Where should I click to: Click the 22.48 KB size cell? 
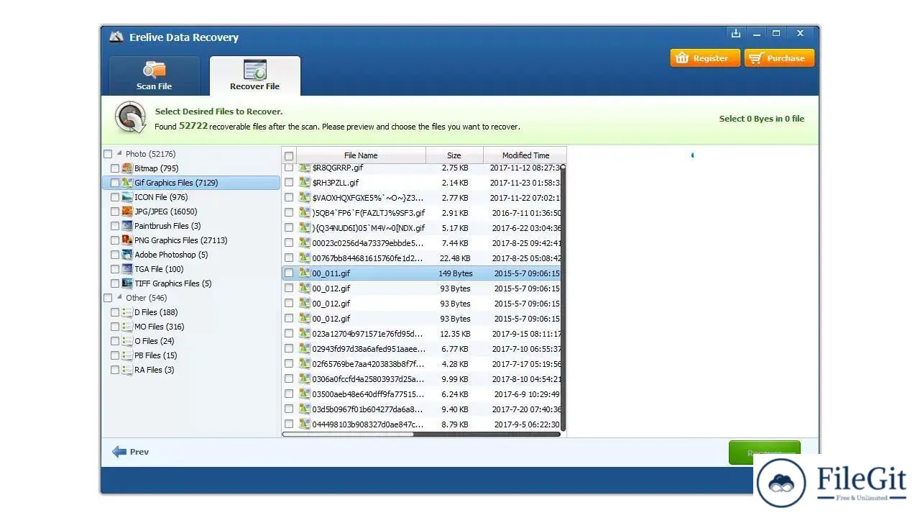(x=456, y=258)
